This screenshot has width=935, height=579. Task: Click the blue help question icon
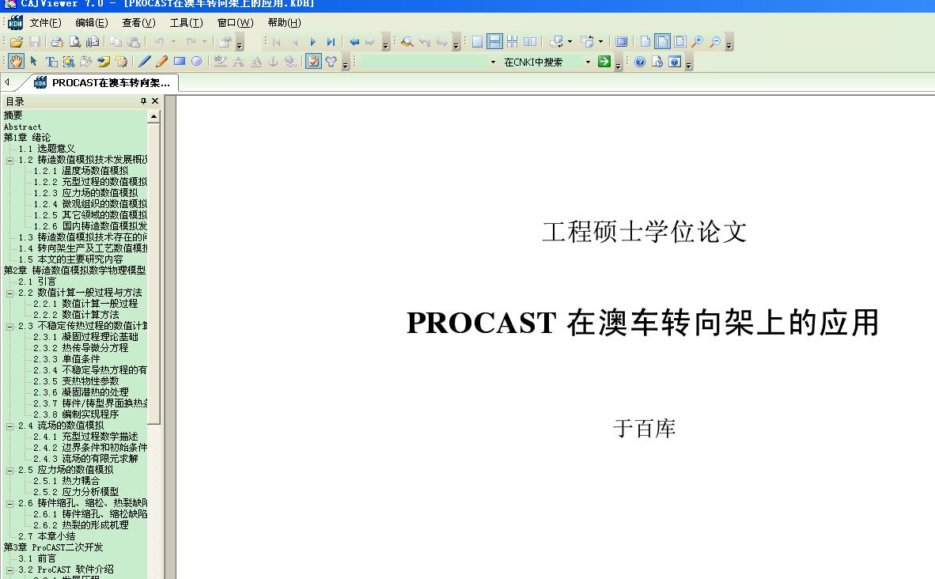pyautogui.click(x=640, y=62)
